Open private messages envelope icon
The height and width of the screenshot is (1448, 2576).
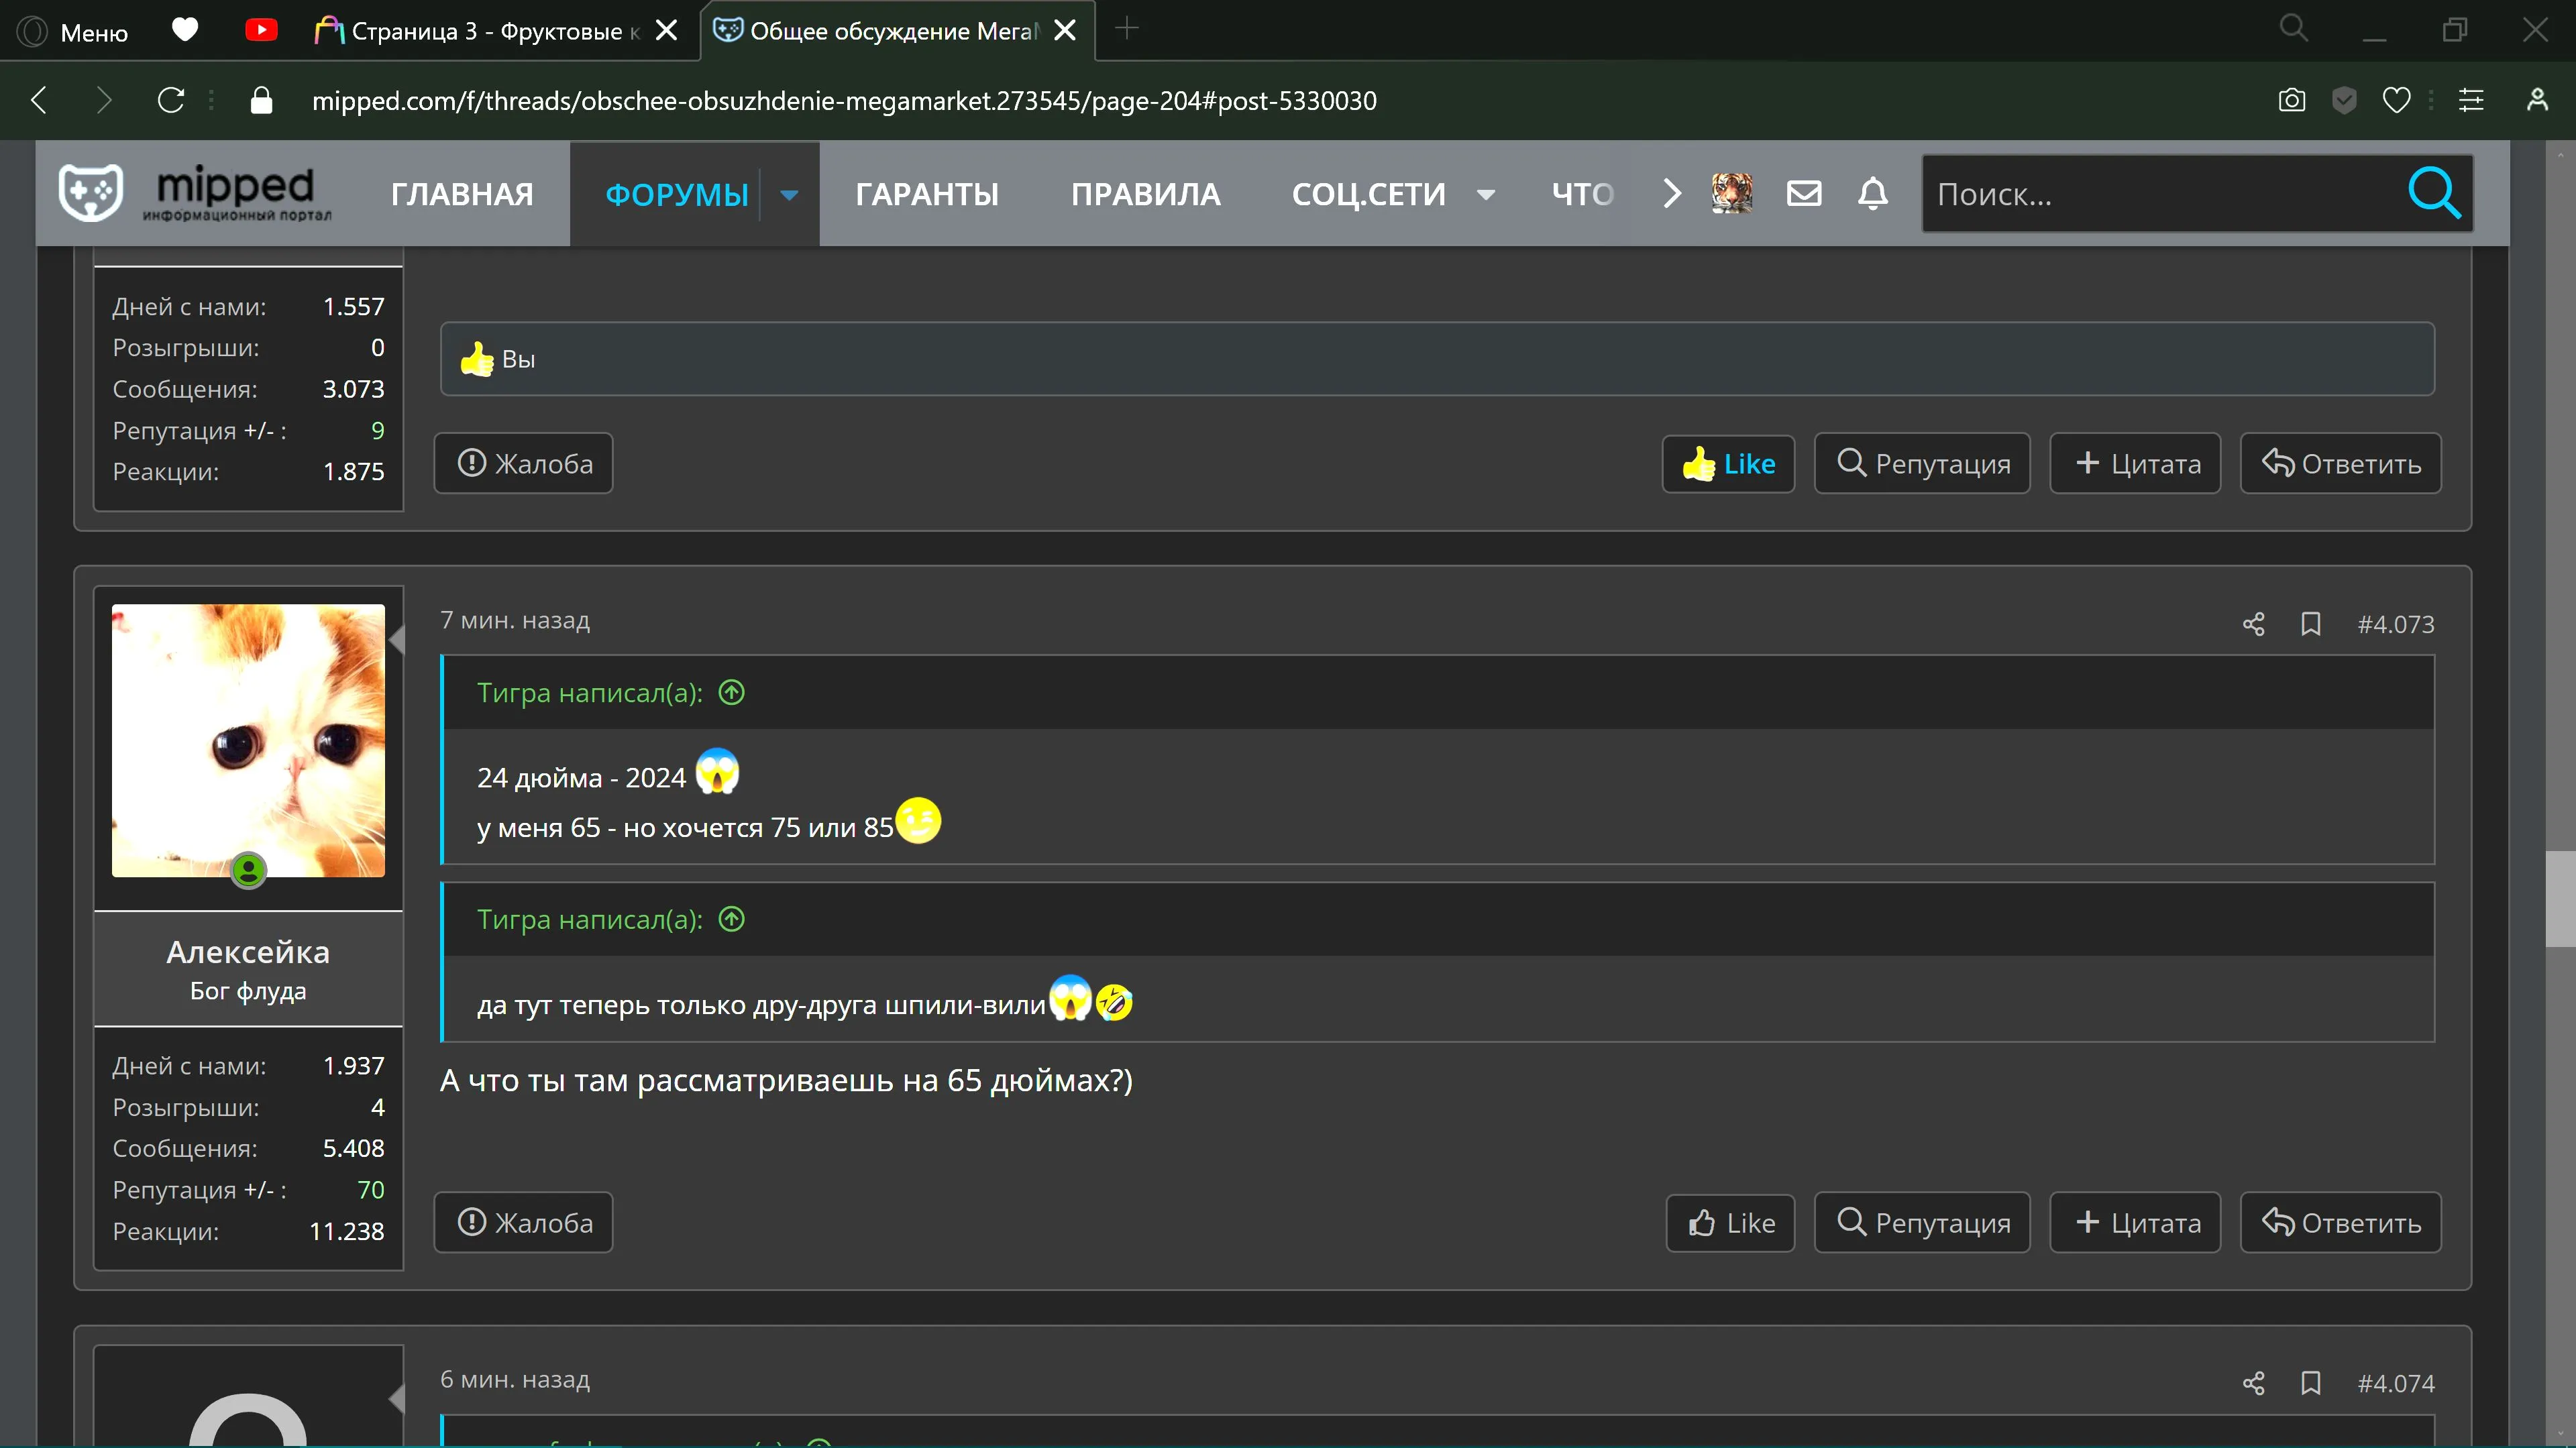coord(1804,193)
